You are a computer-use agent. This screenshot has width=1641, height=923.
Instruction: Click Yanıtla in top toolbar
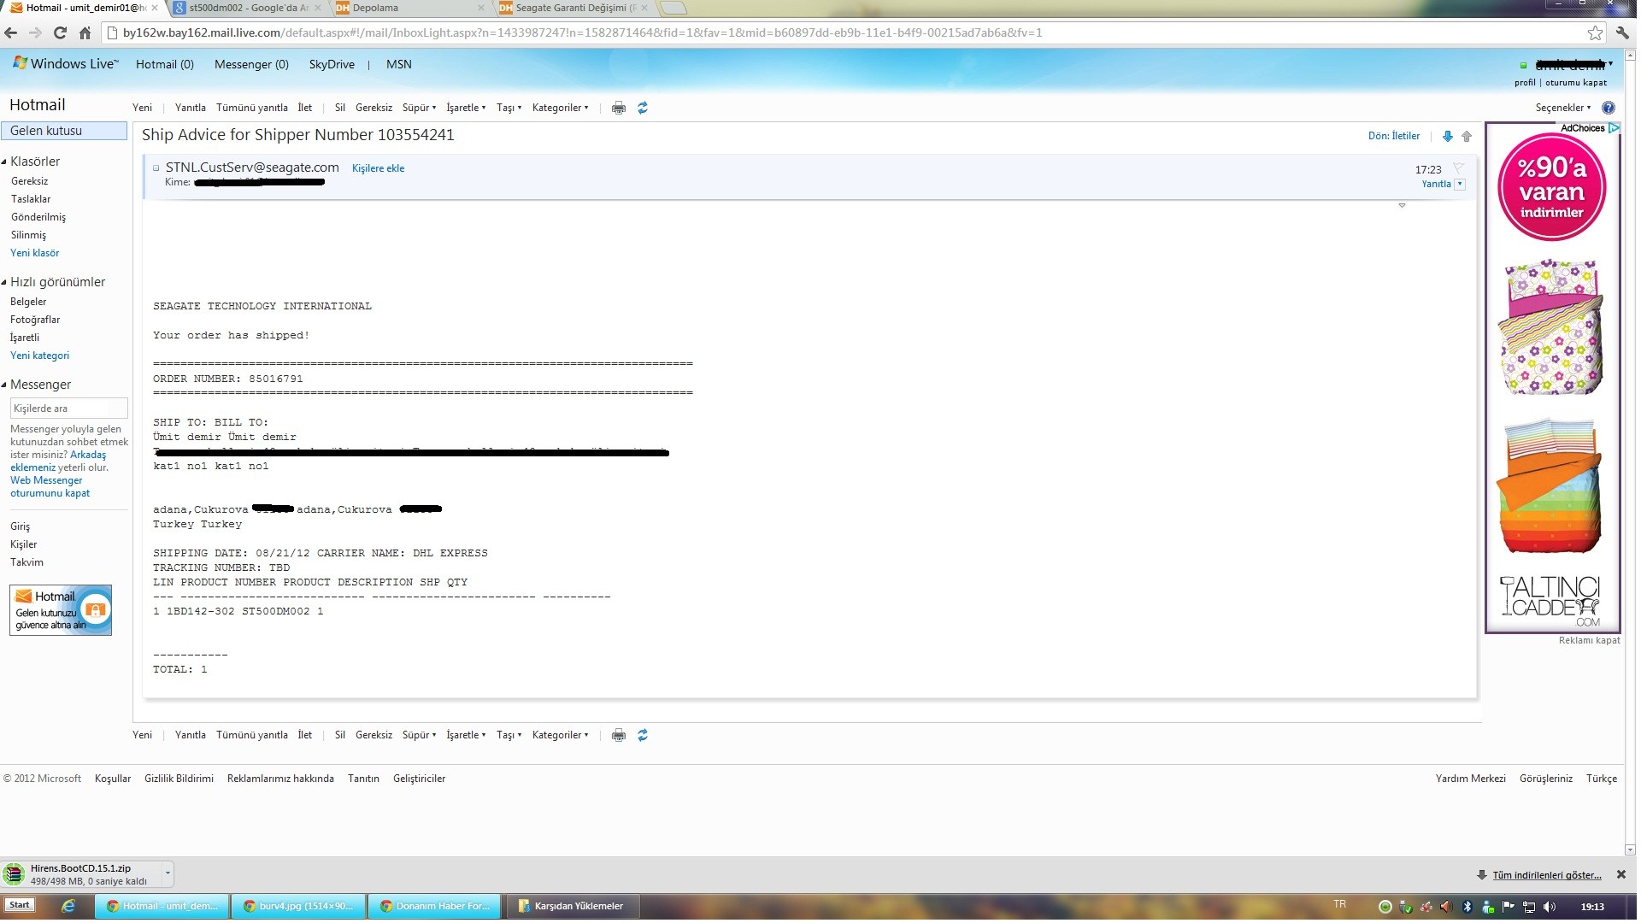pyautogui.click(x=191, y=109)
